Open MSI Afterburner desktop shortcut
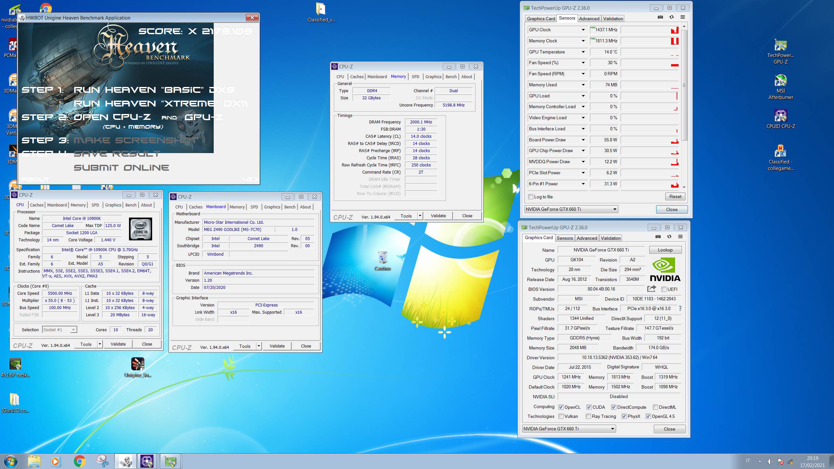 click(781, 87)
